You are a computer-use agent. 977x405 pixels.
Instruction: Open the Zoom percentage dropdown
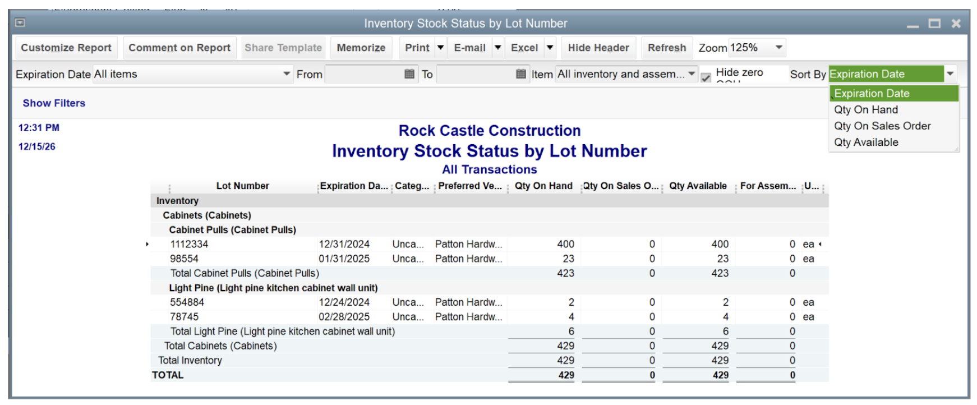[779, 48]
